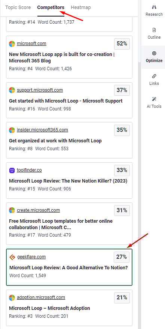165x329 pixels.
Task: Open the AI Tools wand icon
Action: coord(154,99)
